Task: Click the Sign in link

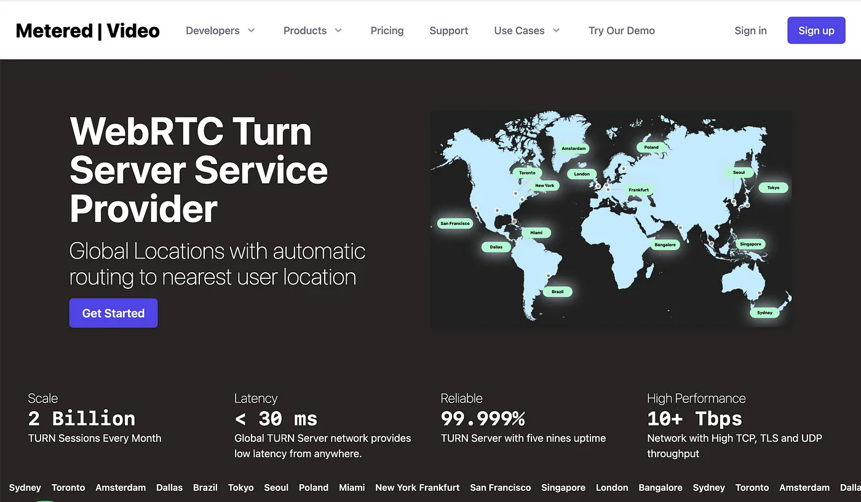Action: click(x=750, y=31)
